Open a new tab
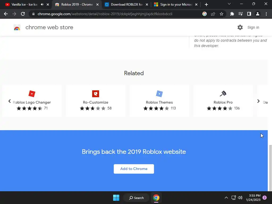 coord(206,5)
